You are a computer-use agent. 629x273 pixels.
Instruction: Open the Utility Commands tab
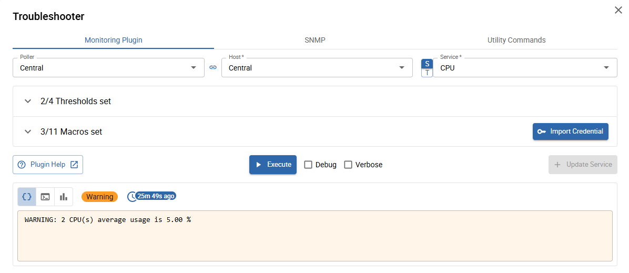coord(516,40)
